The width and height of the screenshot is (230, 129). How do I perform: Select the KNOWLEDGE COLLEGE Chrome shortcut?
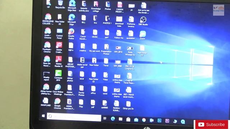click(x=48, y=19)
